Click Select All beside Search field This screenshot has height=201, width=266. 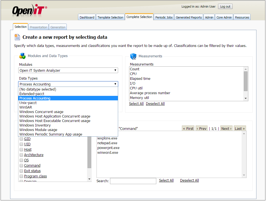coord(166,180)
